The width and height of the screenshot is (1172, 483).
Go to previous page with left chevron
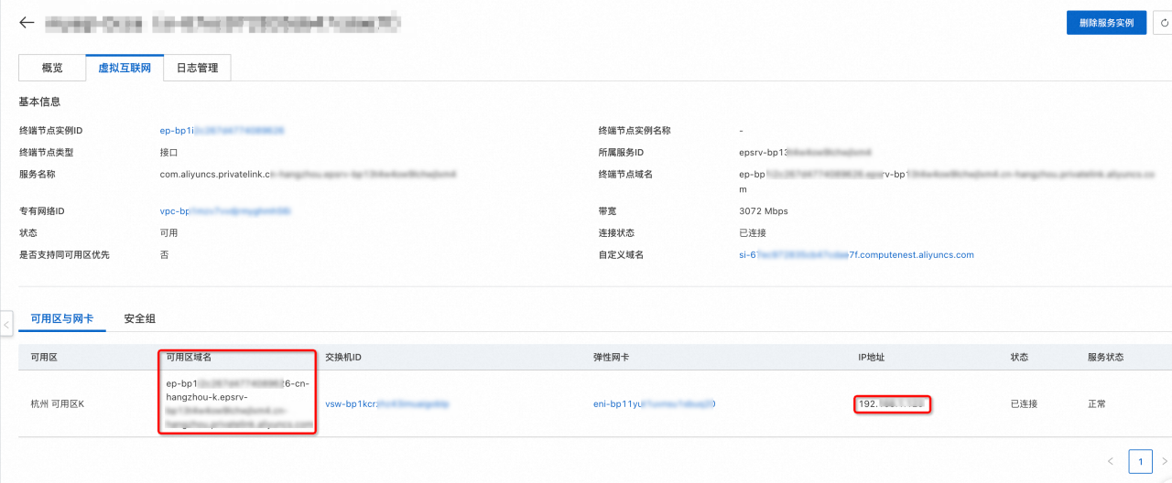coord(1111,461)
